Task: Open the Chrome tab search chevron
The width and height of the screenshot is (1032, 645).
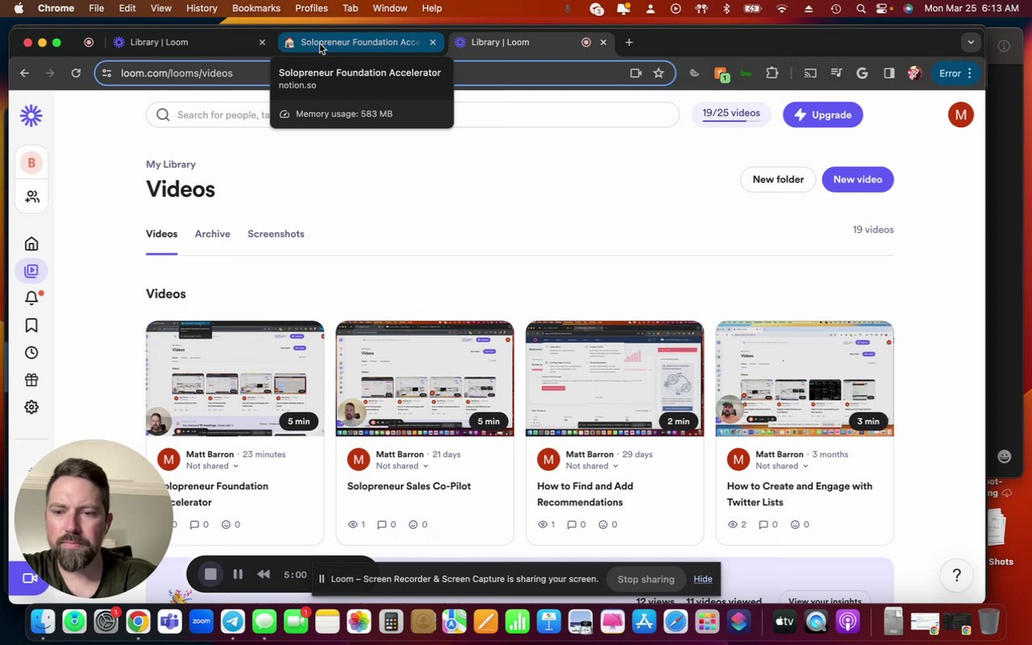Action: click(971, 42)
